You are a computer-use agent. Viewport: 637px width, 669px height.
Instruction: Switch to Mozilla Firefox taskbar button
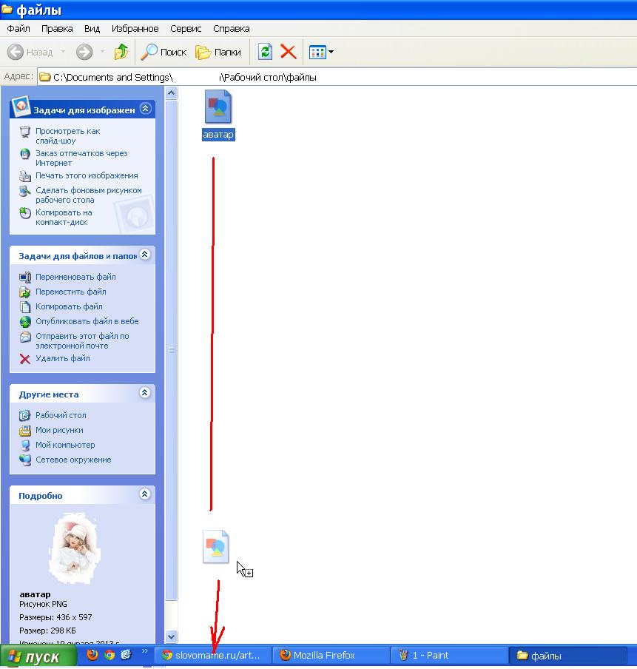331,656
